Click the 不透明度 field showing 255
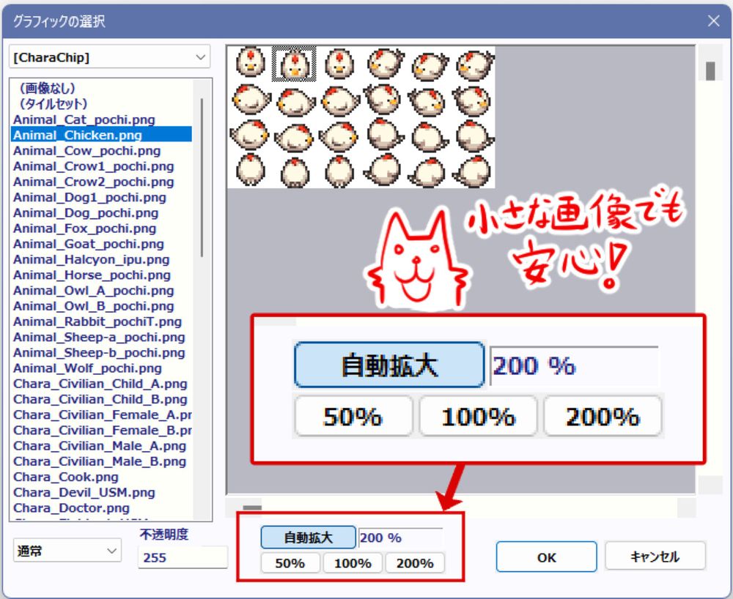 183,557
